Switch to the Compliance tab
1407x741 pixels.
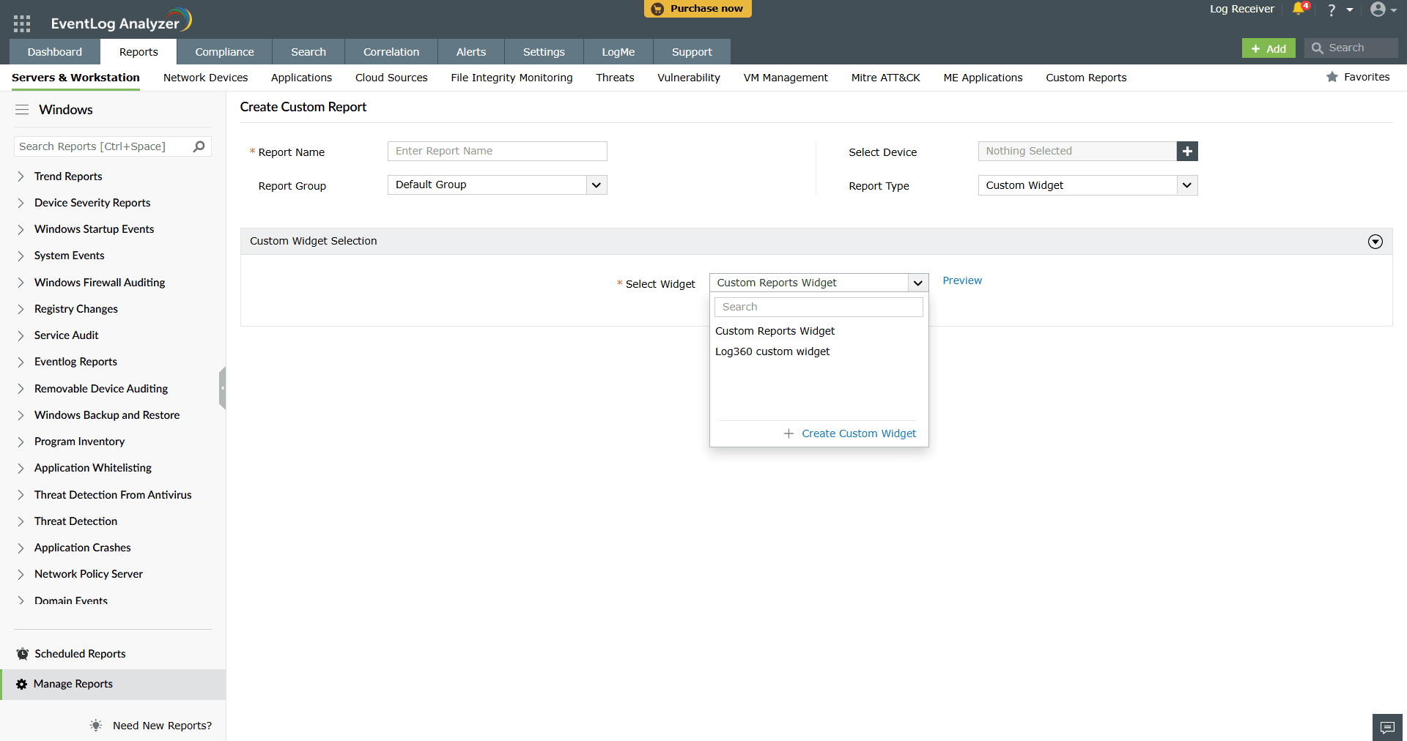[x=224, y=52]
